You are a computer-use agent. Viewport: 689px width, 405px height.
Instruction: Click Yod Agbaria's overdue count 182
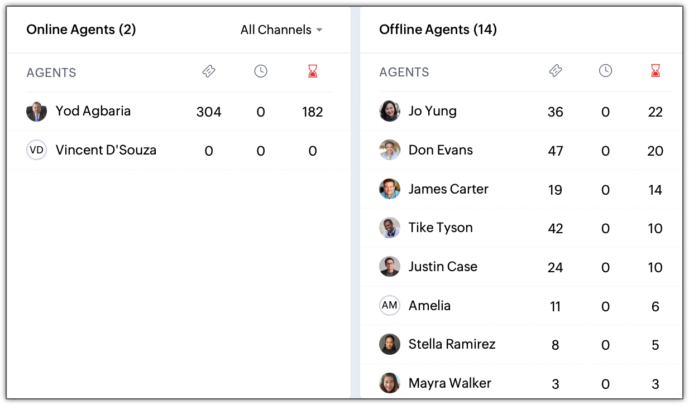(x=313, y=112)
